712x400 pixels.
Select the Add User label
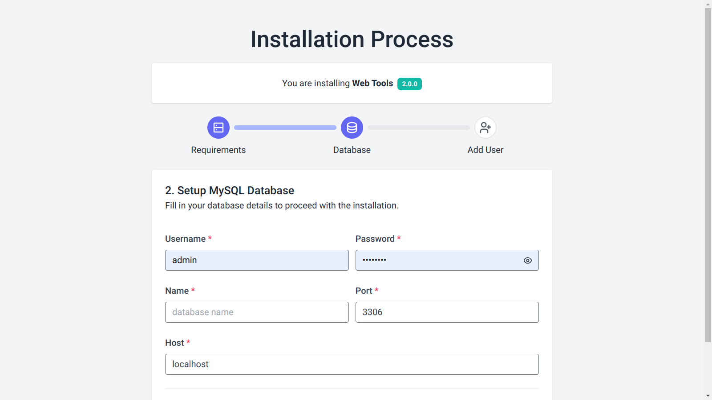(485, 150)
